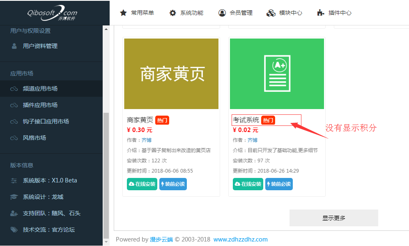This screenshot has width=409, height=246.
Task: Click the user circle icon beside 会员管理
Action: tap(222, 13)
